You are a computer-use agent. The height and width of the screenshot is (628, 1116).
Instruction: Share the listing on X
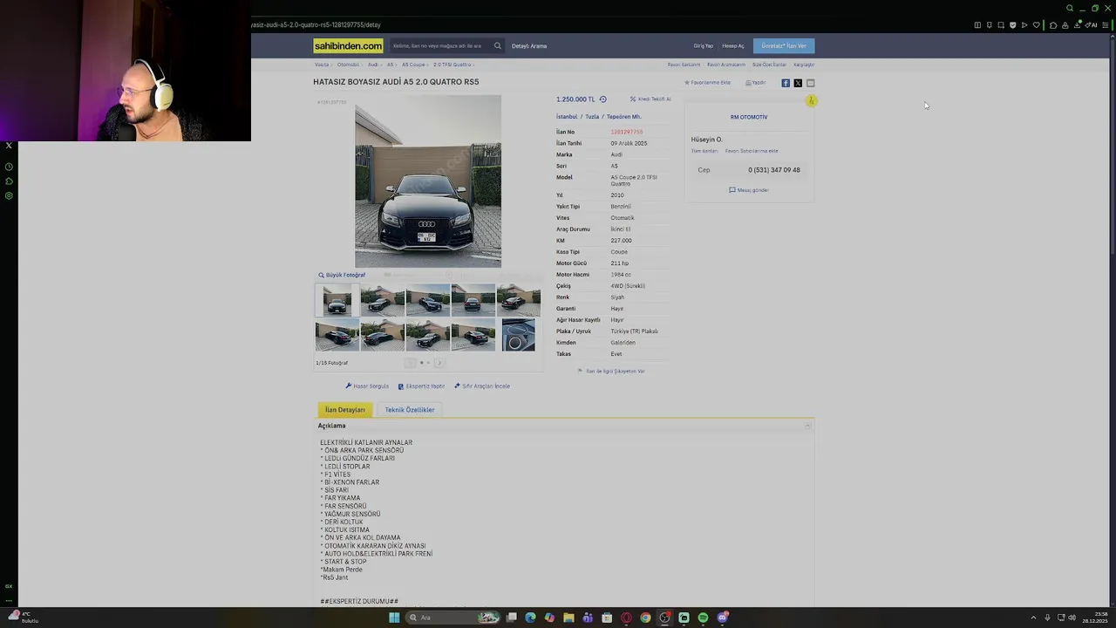click(798, 83)
